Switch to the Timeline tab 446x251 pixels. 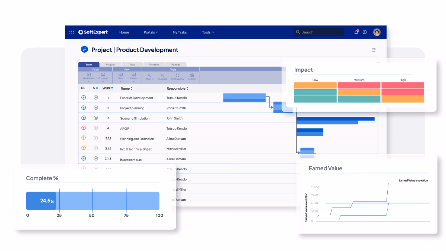click(x=154, y=64)
